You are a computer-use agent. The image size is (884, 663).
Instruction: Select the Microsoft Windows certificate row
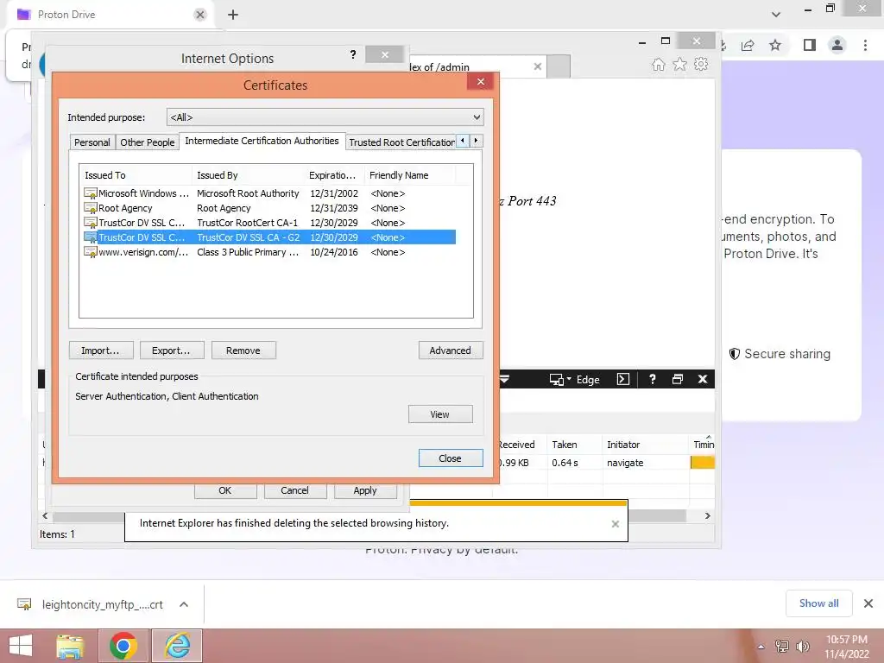coord(269,193)
